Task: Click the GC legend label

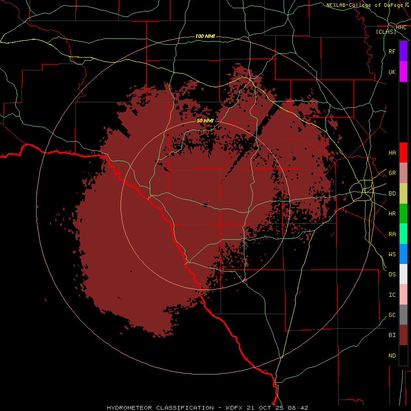Action: click(392, 315)
